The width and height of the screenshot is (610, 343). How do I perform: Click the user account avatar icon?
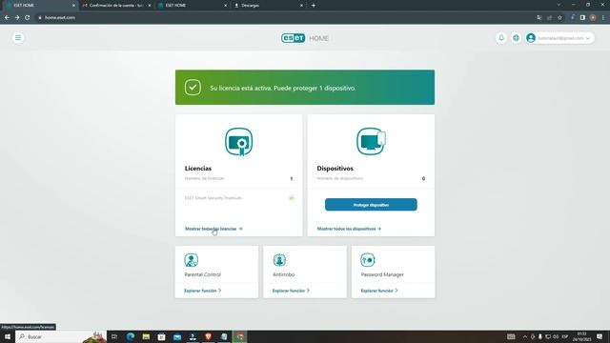531,38
